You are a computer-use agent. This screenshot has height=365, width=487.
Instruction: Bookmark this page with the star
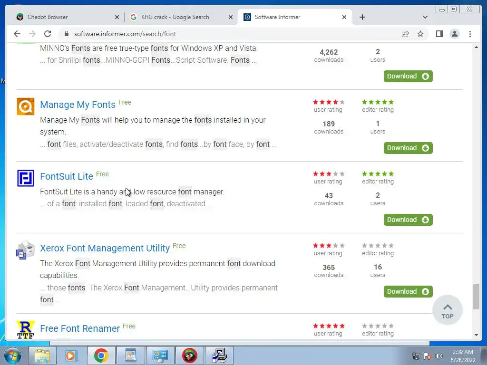(420, 34)
